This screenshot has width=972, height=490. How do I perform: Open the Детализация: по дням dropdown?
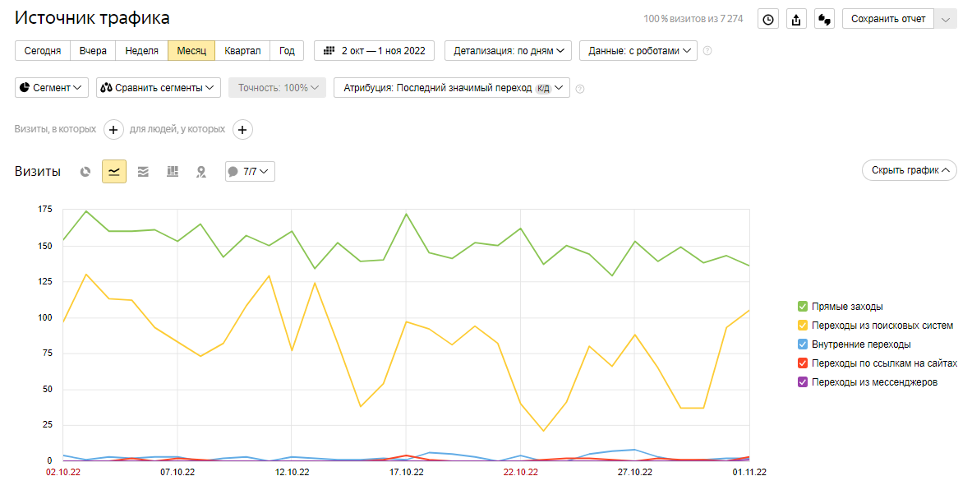coord(509,51)
